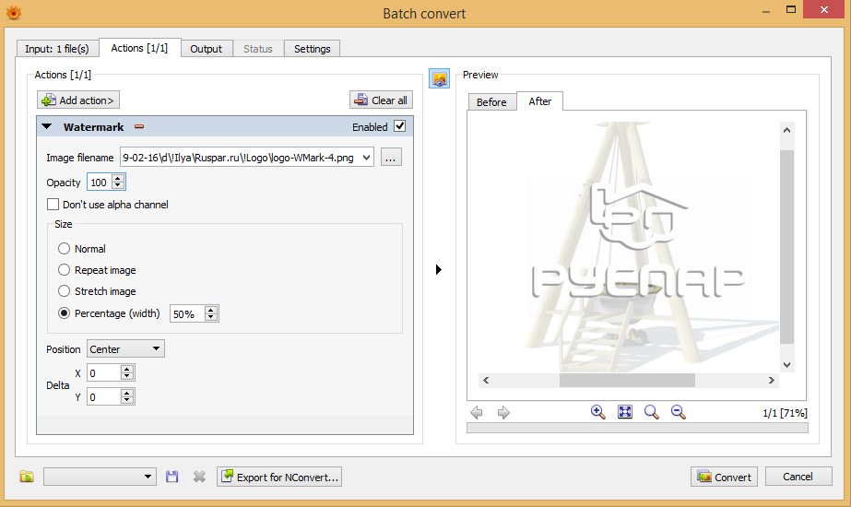Decrease Delta Y with the down arrow

click(x=127, y=401)
